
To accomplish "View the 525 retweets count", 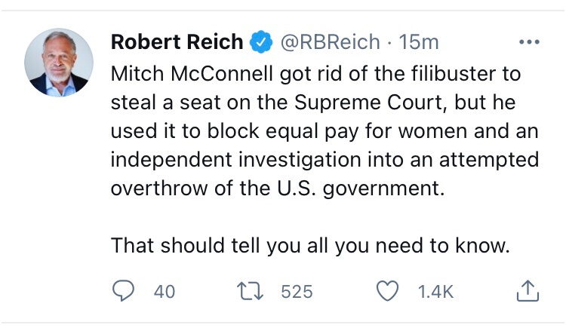I will [297, 291].
